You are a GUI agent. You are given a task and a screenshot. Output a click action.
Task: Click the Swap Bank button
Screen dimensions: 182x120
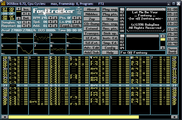(172, 51)
